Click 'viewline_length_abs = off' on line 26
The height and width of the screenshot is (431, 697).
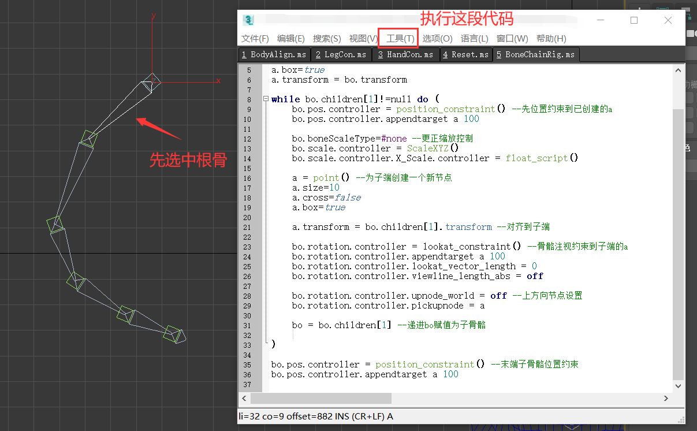click(478, 276)
